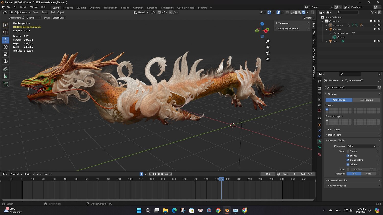
Task: Select the Move tool in toolbar
Action: [5, 40]
